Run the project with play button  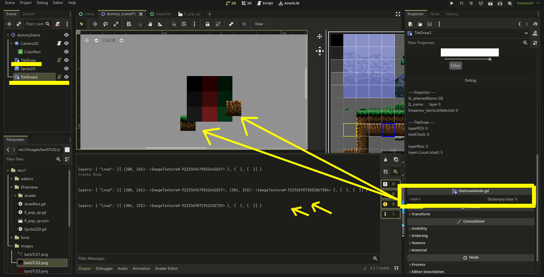(x=452, y=3)
